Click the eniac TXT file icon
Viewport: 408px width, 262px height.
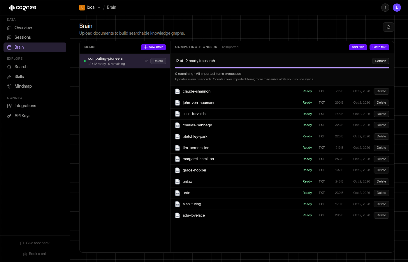pos(177,182)
